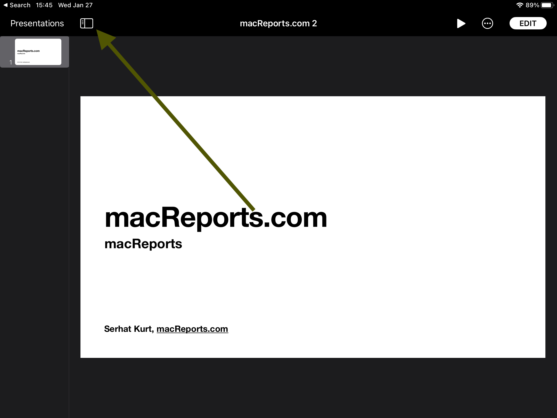The image size is (557, 418).
Task: Toggle the slide navigator panel open or closed
Action: [86, 23]
